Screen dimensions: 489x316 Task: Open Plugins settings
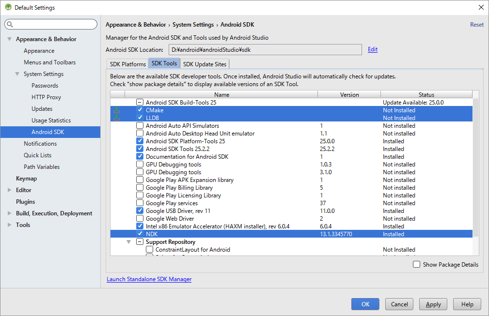point(25,202)
